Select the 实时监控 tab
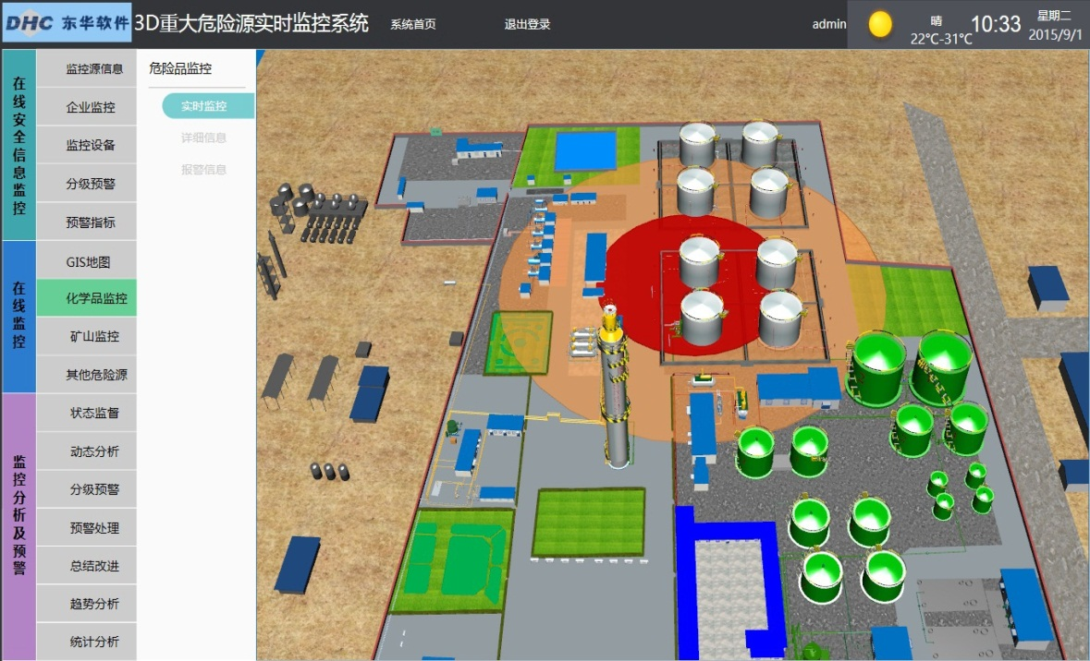Screen dimensions: 1090x661 point(204,106)
